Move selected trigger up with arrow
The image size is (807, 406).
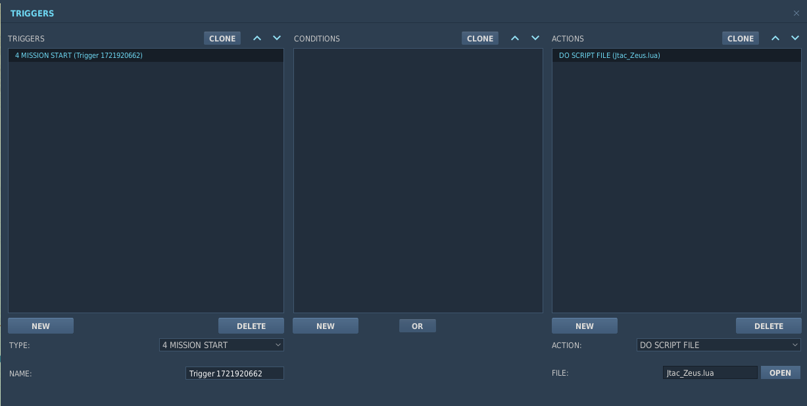click(x=257, y=38)
